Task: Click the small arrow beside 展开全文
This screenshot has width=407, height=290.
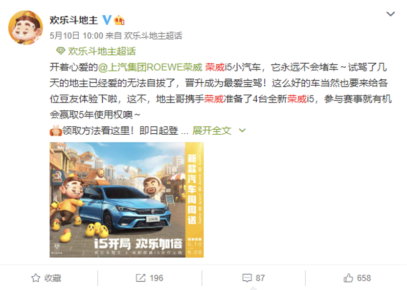Action: click(x=242, y=130)
